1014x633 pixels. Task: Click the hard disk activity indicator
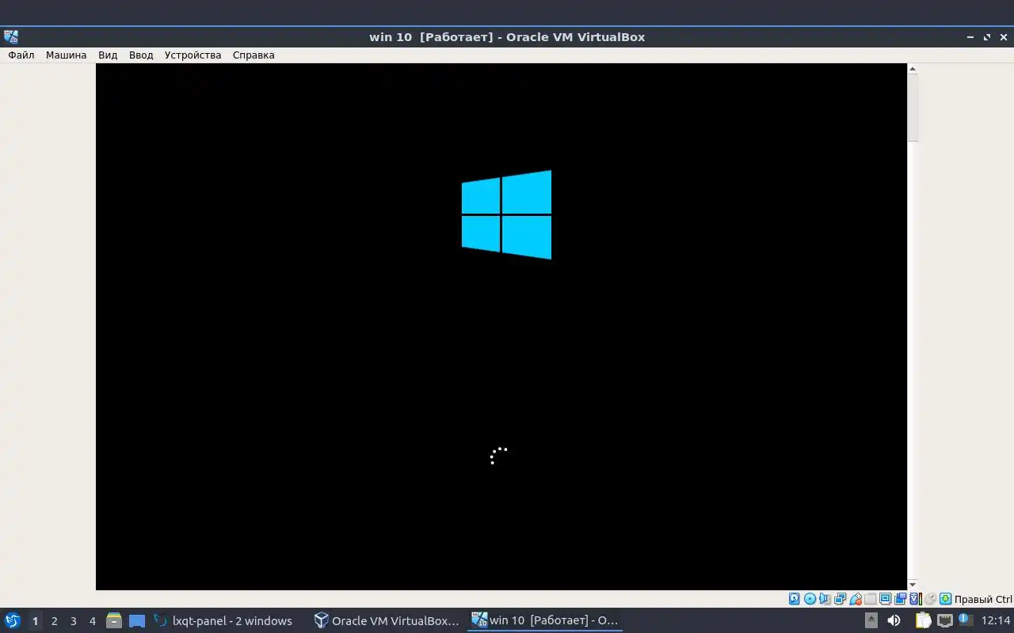794,599
